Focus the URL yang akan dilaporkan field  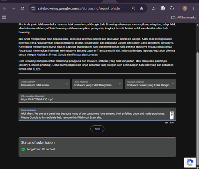point(98,98)
